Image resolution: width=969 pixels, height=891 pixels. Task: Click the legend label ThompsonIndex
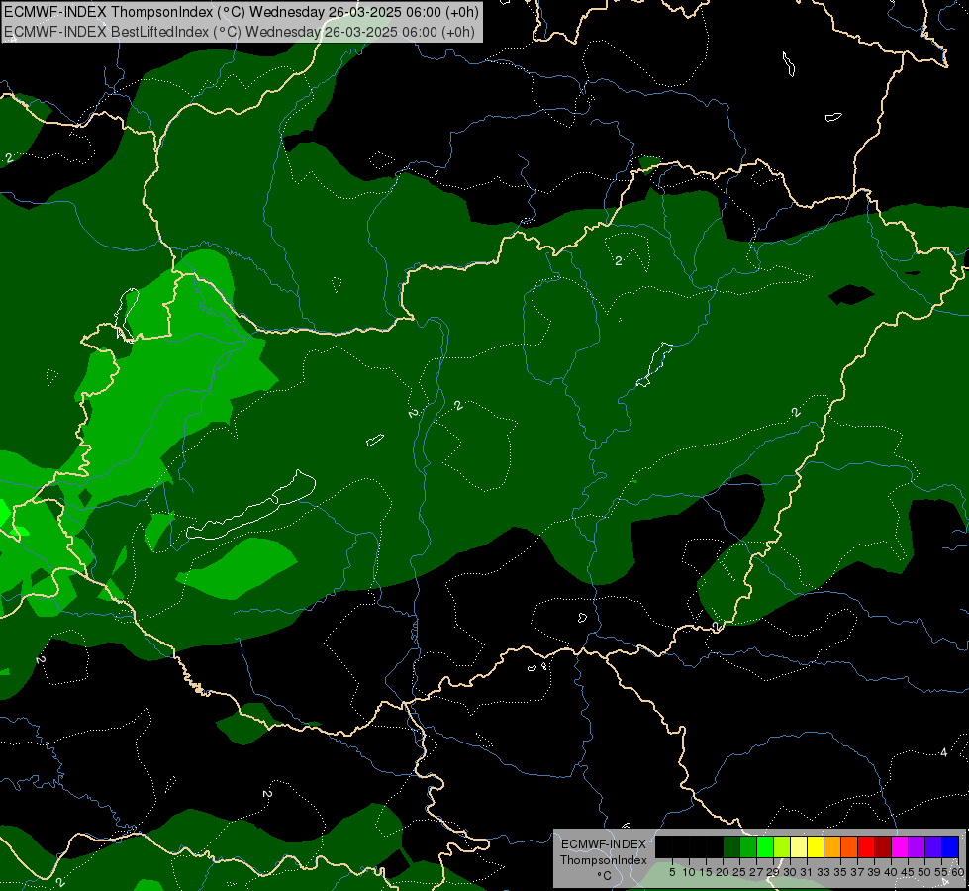(604, 860)
